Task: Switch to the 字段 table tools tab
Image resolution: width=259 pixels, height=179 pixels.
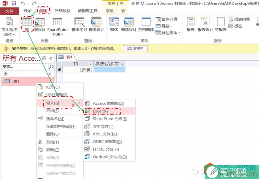Action: click(110, 11)
